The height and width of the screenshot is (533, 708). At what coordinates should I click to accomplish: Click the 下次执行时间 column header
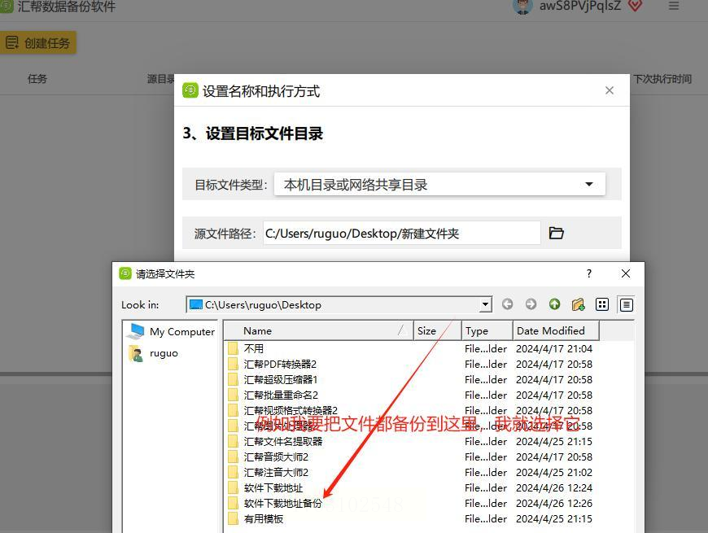tap(662, 79)
